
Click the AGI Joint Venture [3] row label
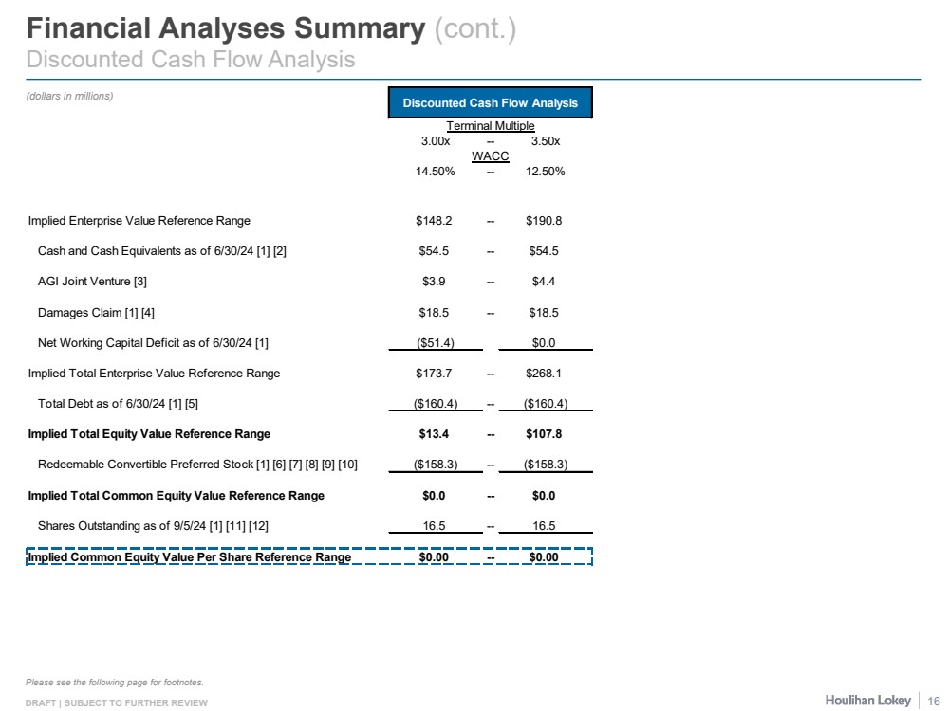tap(92, 281)
